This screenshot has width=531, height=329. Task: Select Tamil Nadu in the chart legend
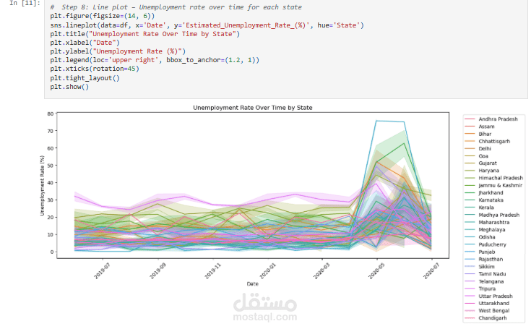point(492,274)
